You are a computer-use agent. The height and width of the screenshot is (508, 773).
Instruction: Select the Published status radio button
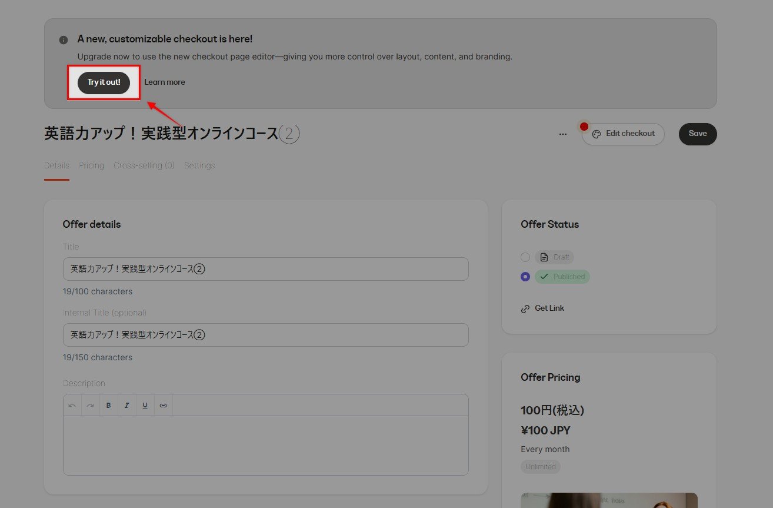525,277
